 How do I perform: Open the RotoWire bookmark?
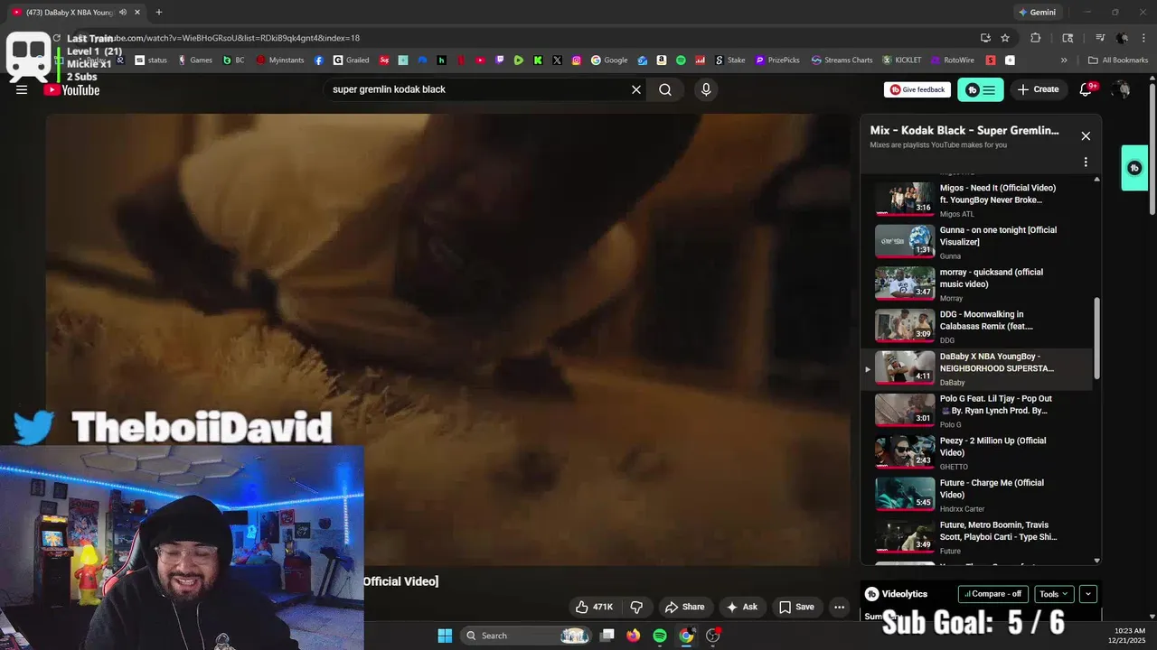coord(953,60)
